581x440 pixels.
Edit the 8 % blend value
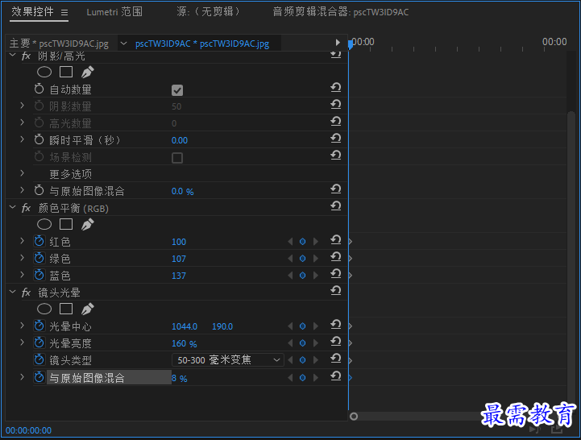[x=180, y=379]
